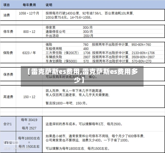Select the 车船使用税 entry
Viewport: 165px width, 153px height.
(x=54, y=49)
